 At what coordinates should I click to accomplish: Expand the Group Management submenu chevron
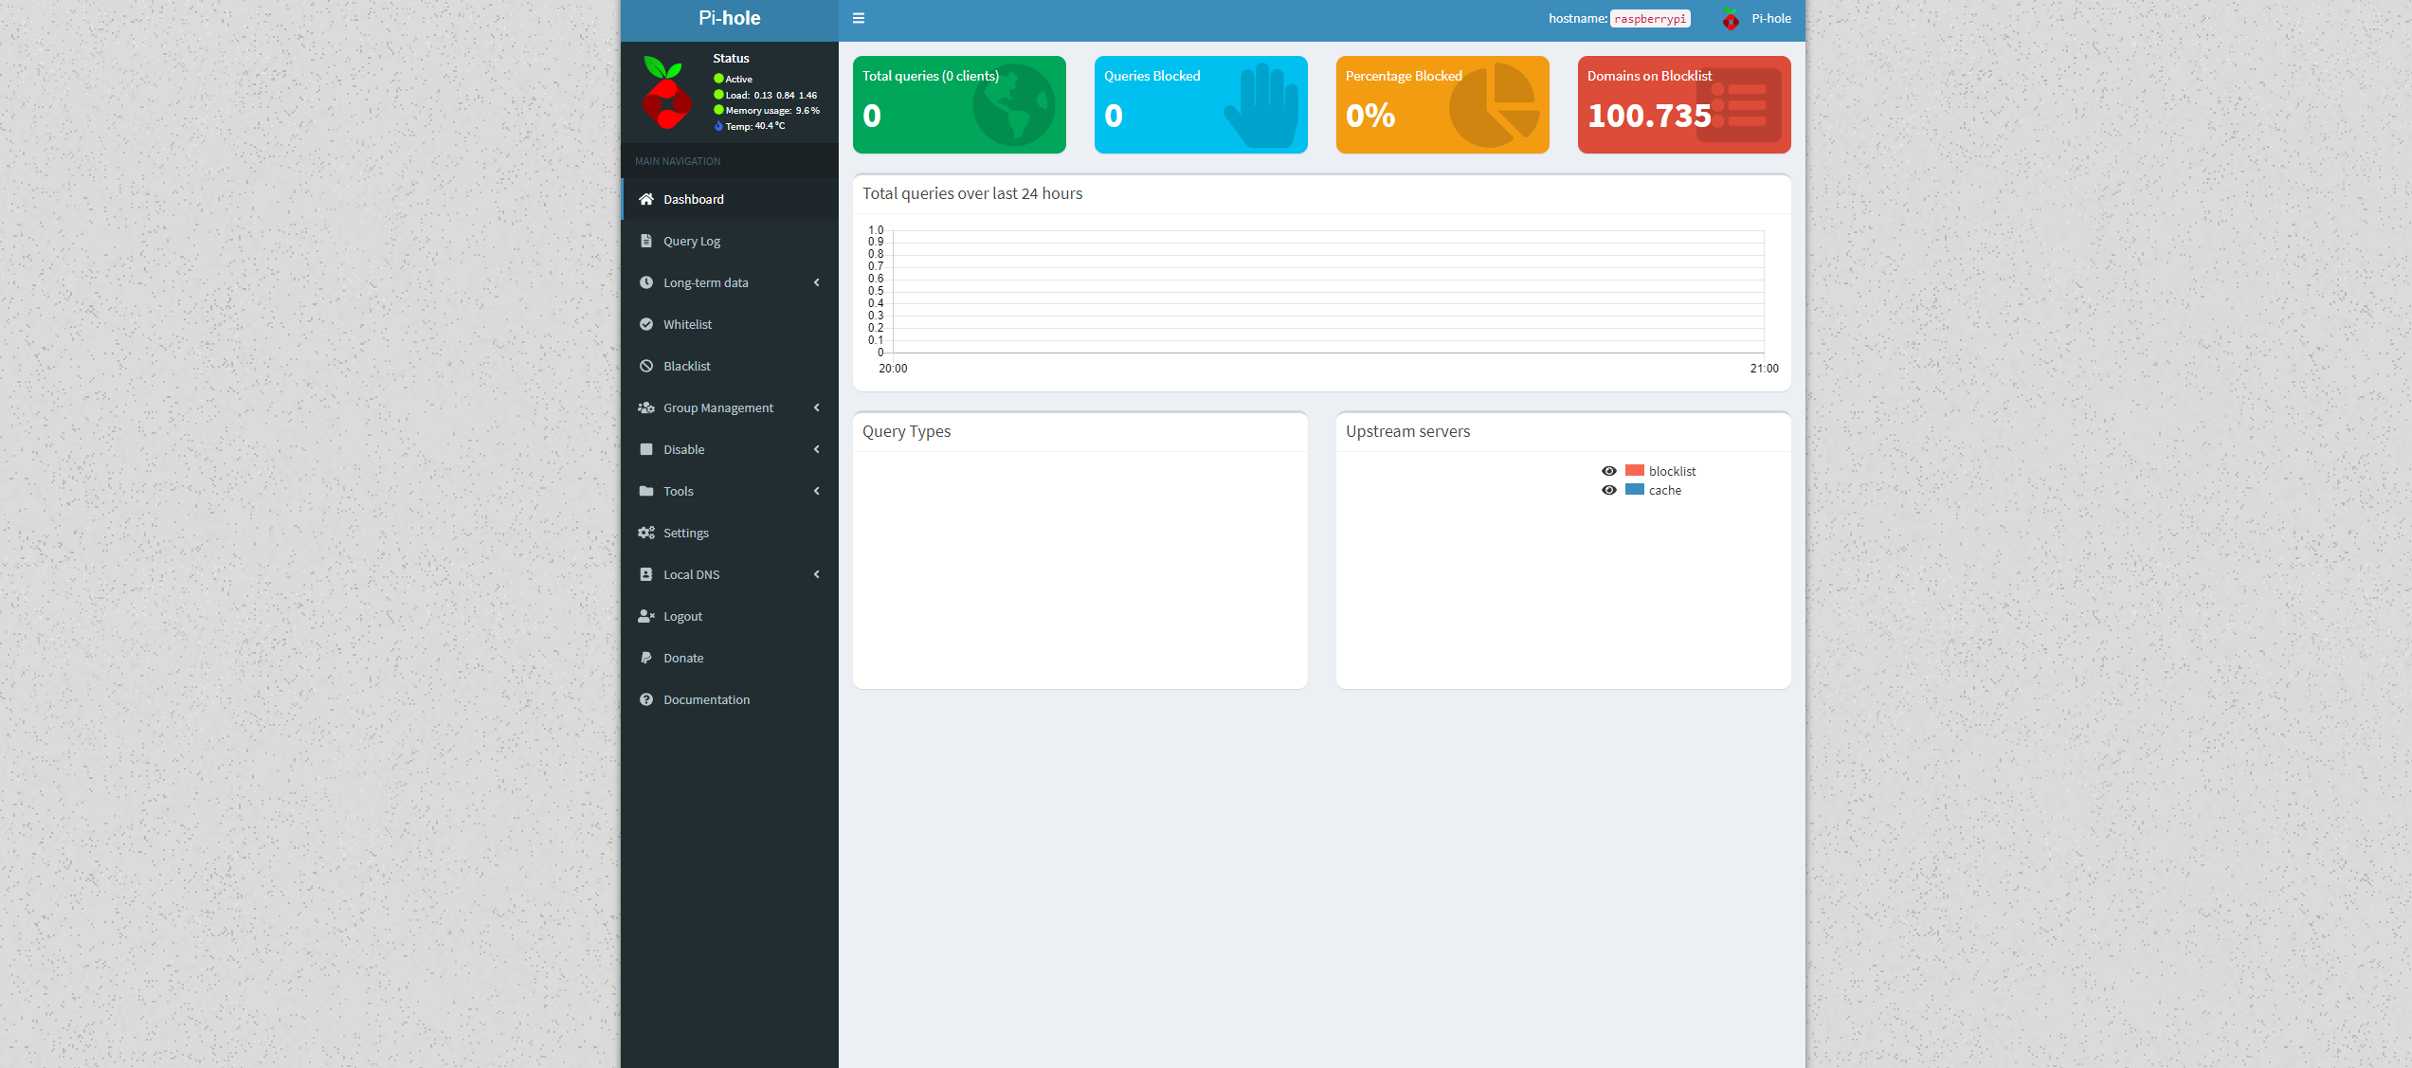pyautogui.click(x=817, y=407)
